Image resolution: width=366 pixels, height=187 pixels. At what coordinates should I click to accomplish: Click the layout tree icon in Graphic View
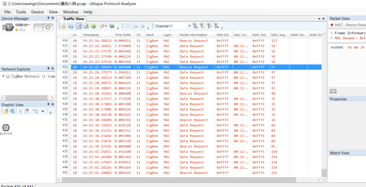(x=35, y=111)
